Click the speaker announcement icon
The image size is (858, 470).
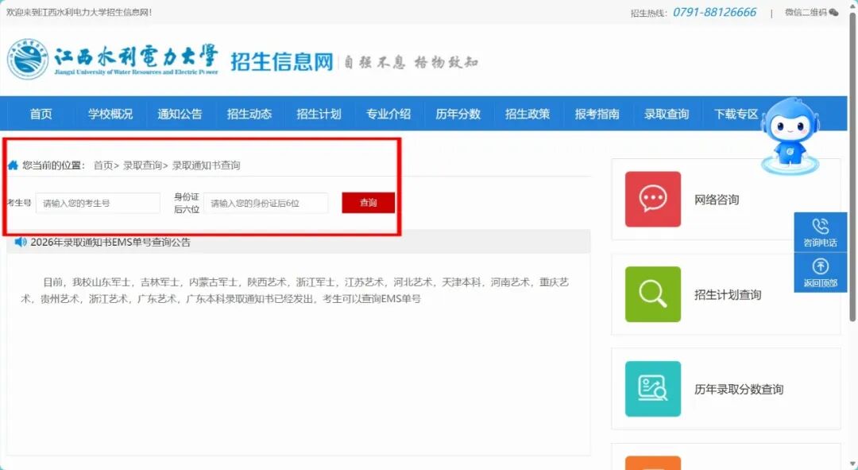pyautogui.click(x=21, y=242)
